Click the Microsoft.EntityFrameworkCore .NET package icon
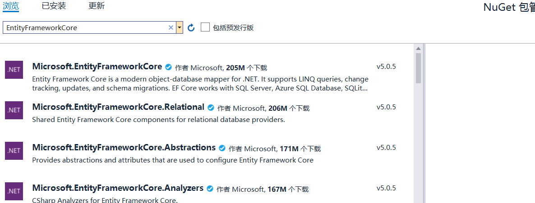This screenshot has height=203, width=535. point(14,70)
